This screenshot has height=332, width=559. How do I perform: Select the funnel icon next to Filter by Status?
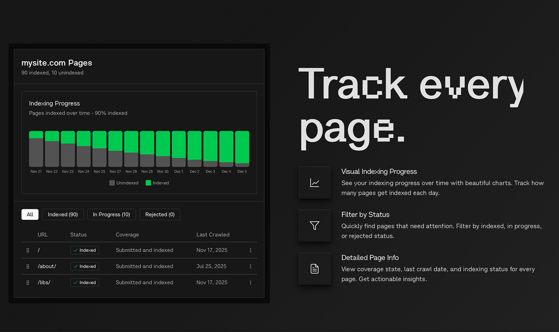click(314, 225)
